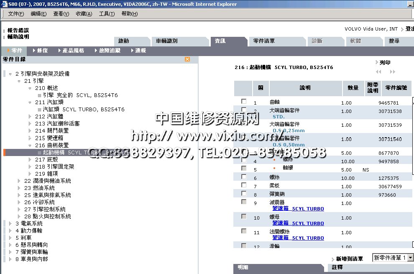The width and height of the screenshot is (414, 274).
Task: Select the checkbox for row 8 彈簧銷
Action: coord(244,194)
